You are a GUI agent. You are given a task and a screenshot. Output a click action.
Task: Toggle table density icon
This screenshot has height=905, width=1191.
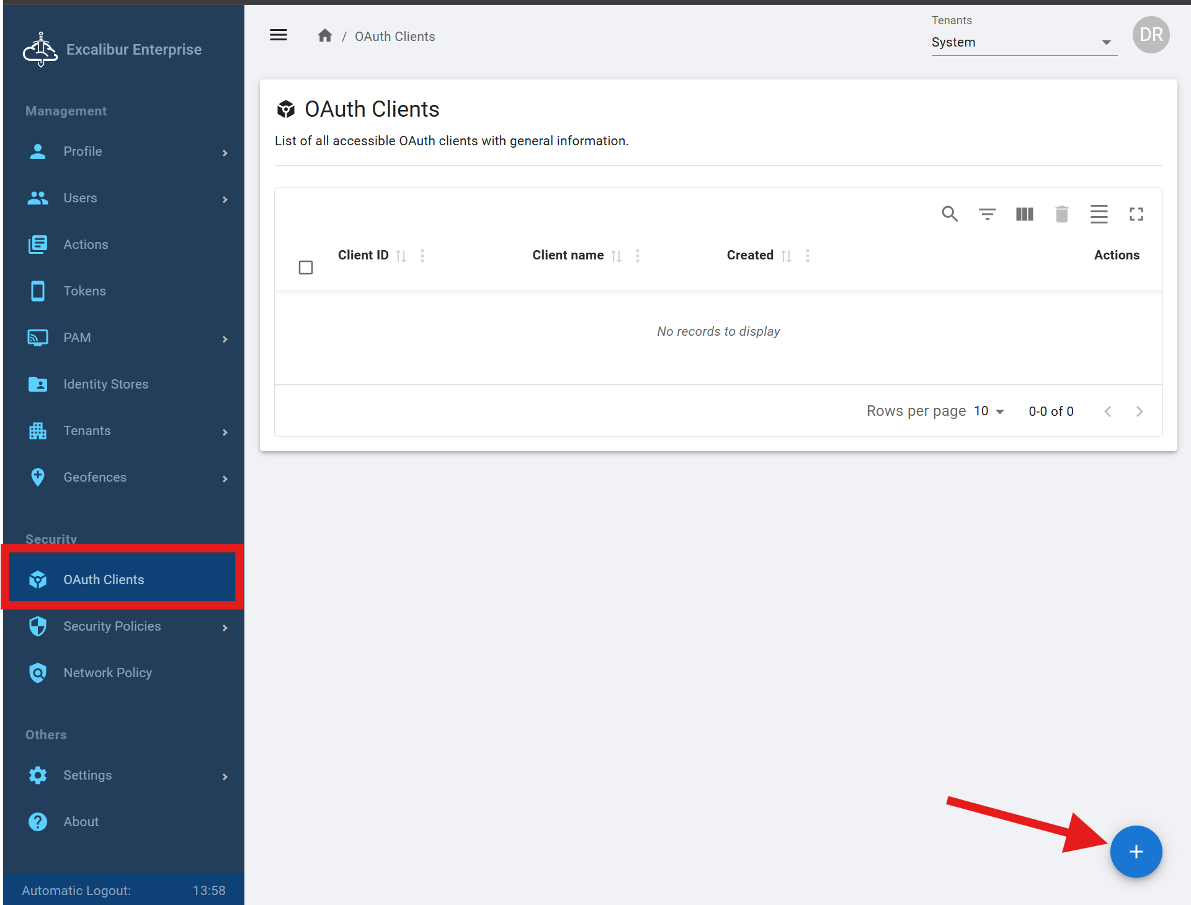pyautogui.click(x=1099, y=214)
